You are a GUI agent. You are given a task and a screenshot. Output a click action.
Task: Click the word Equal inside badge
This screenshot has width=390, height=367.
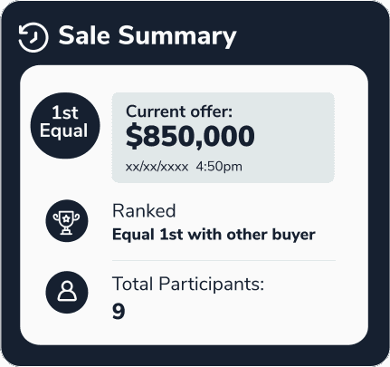63,131
